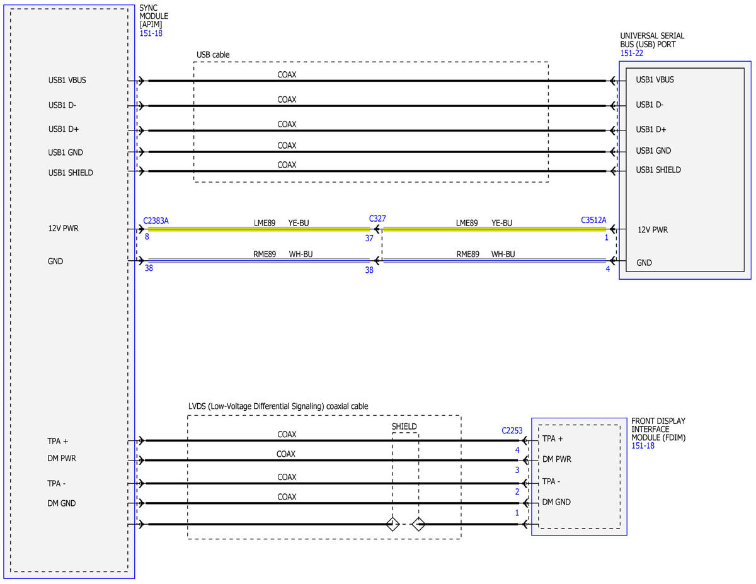
Task: Click 'DM PWR' inside the FDIM box
Action: pos(557,459)
